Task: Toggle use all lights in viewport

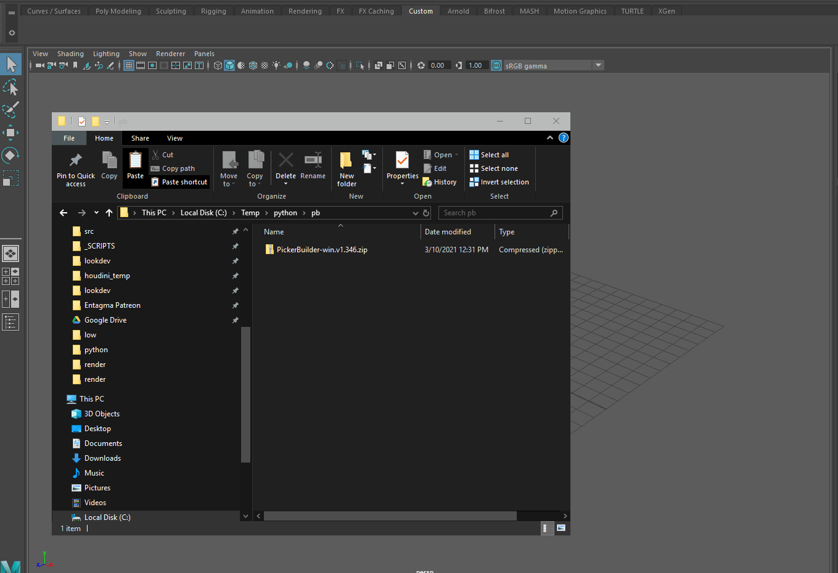Action: coord(276,65)
